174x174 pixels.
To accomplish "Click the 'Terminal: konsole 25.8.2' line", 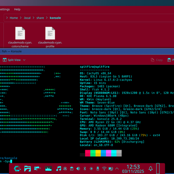I will point(100,119).
